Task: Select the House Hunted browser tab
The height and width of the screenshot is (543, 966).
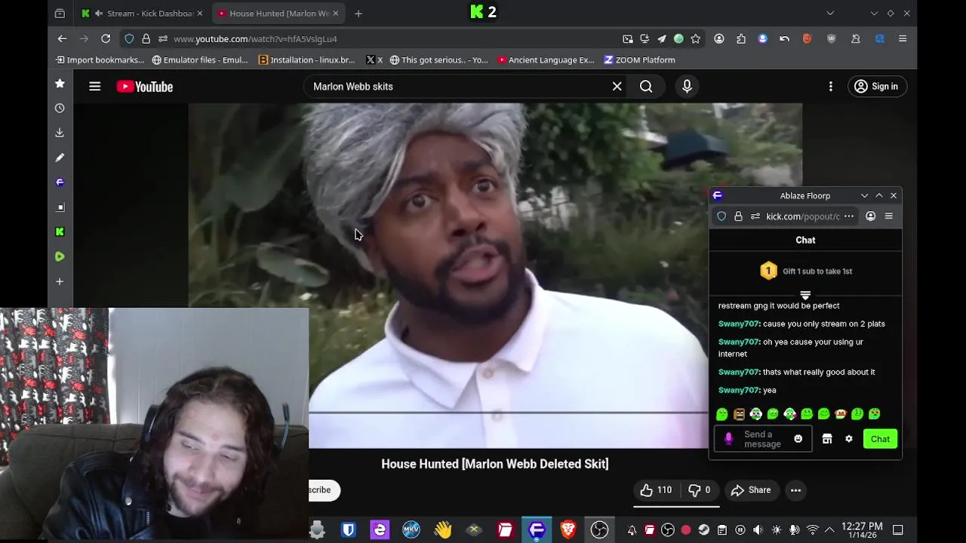Action: (x=278, y=13)
